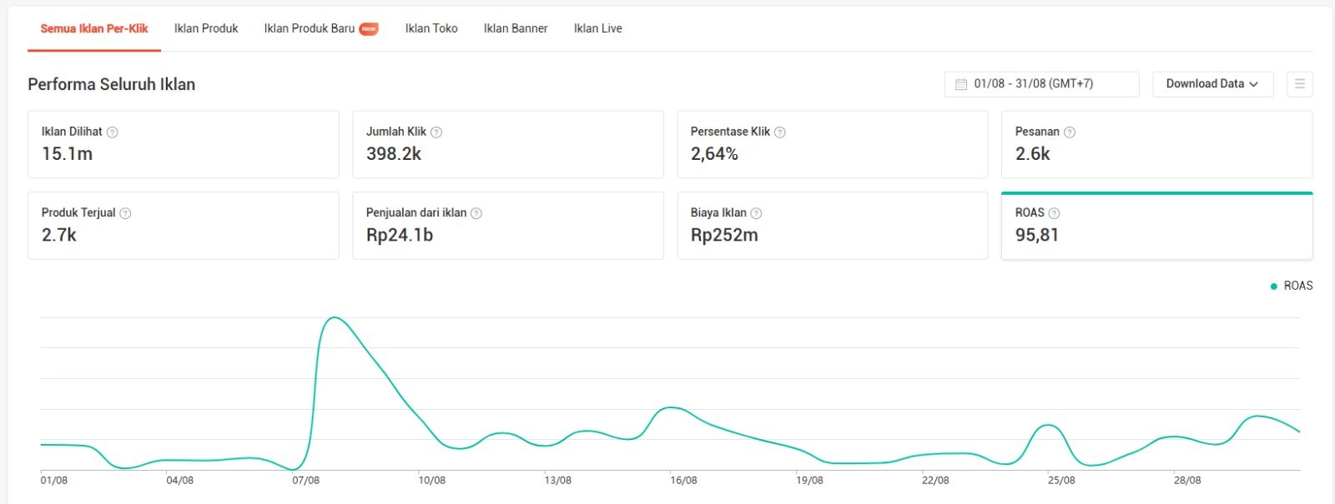Open the Iklan Toko tab

click(x=431, y=28)
